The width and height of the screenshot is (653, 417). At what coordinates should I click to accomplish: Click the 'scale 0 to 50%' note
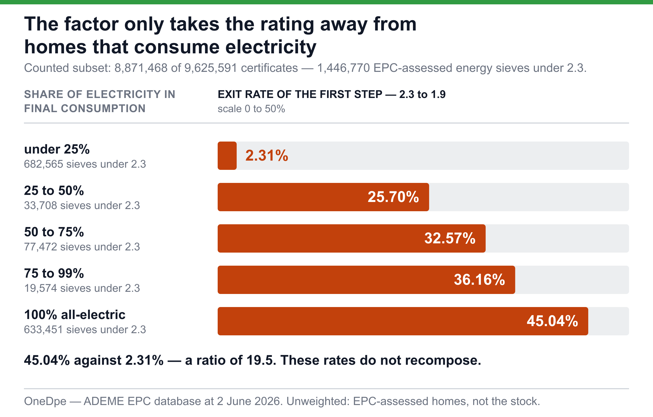click(x=251, y=109)
